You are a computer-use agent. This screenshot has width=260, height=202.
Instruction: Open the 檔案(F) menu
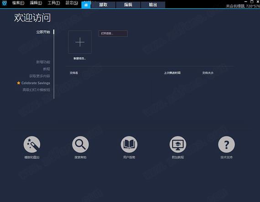point(18,3)
